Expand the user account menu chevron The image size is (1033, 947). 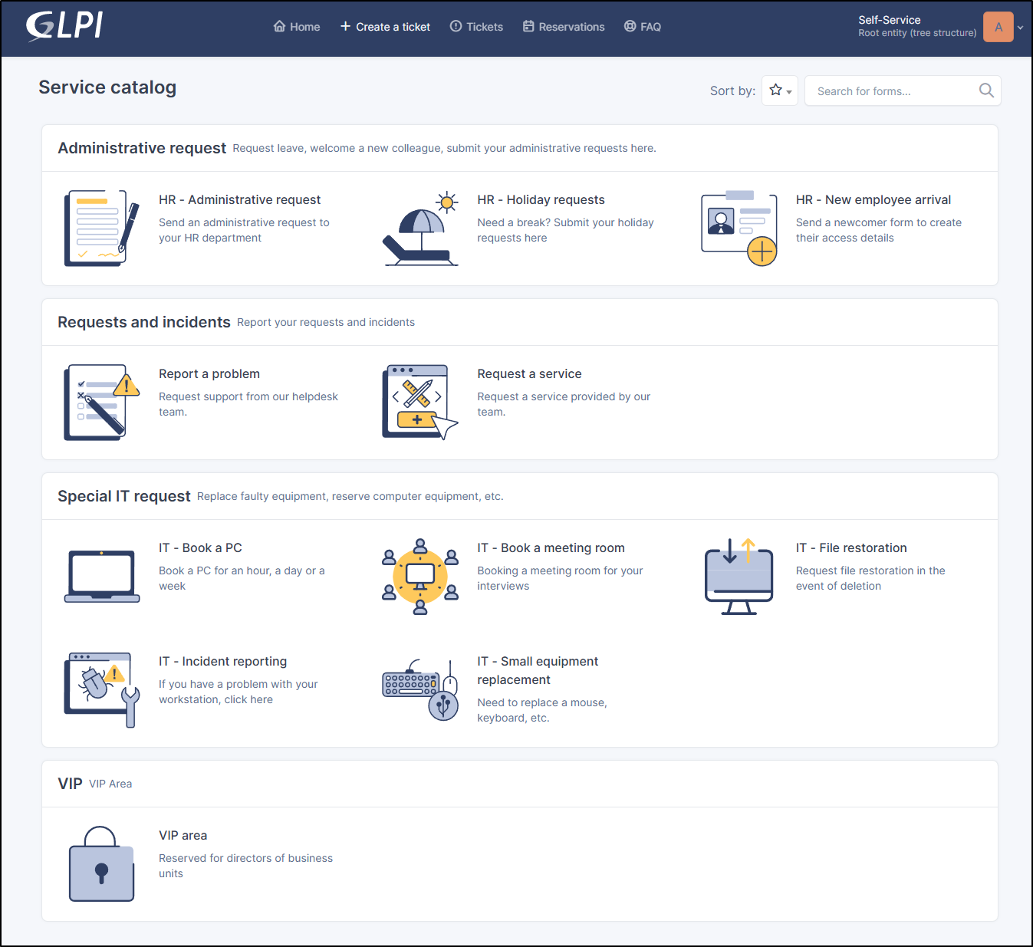point(1020,27)
